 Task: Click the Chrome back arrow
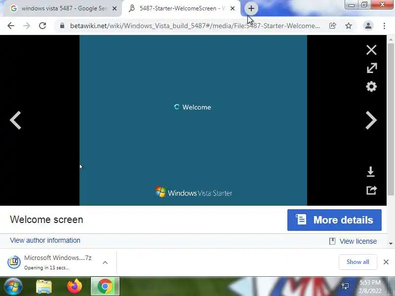(11, 26)
